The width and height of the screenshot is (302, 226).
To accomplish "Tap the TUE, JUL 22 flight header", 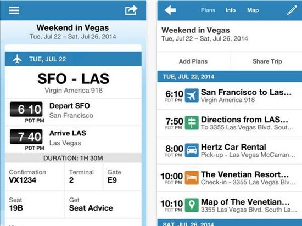I will 73,59.
